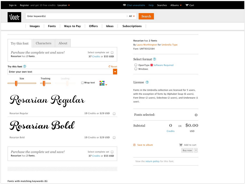Open the arrow next to Buy now
This screenshot has width=246, height=185.
pyautogui.click(x=196, y=150)
